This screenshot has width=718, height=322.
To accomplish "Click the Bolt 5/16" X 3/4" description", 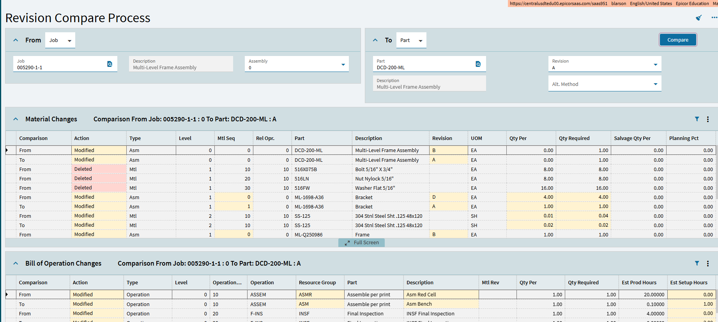I will (391, 169).
